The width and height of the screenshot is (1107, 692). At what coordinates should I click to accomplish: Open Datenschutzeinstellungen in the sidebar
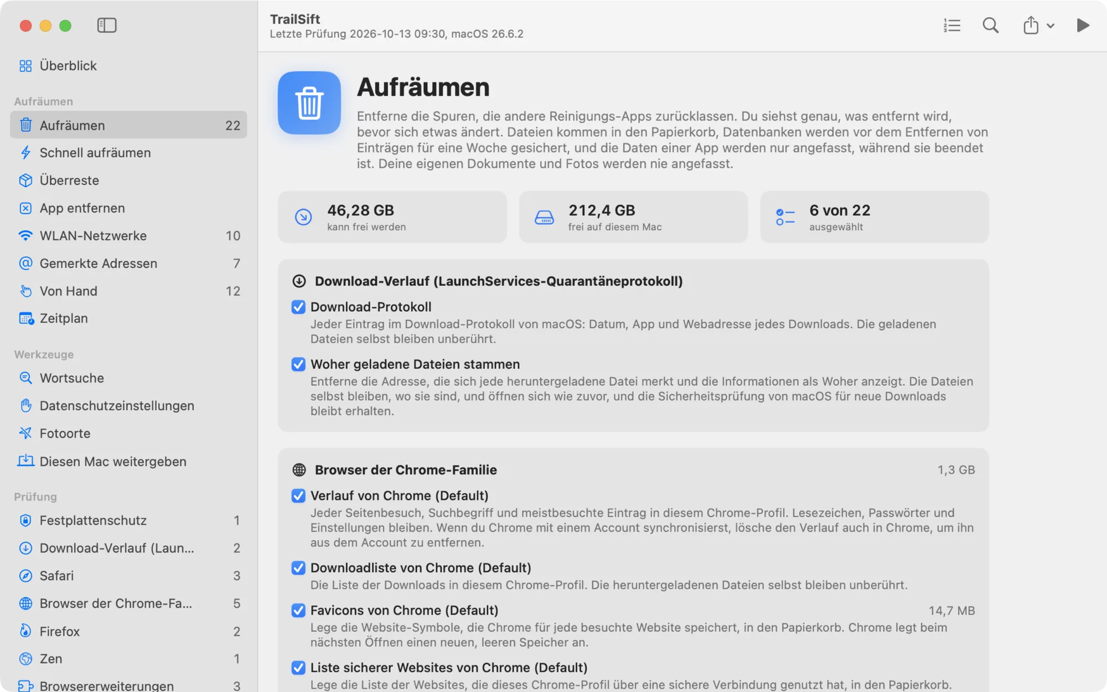(x=128, y=406)
